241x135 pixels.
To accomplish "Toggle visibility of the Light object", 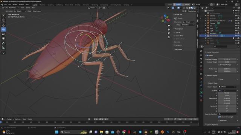I will tap(236, 31).
